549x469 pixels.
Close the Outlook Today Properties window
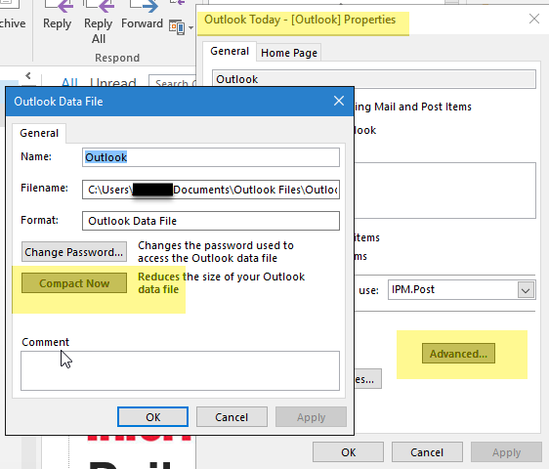click(x=534, y=19)
